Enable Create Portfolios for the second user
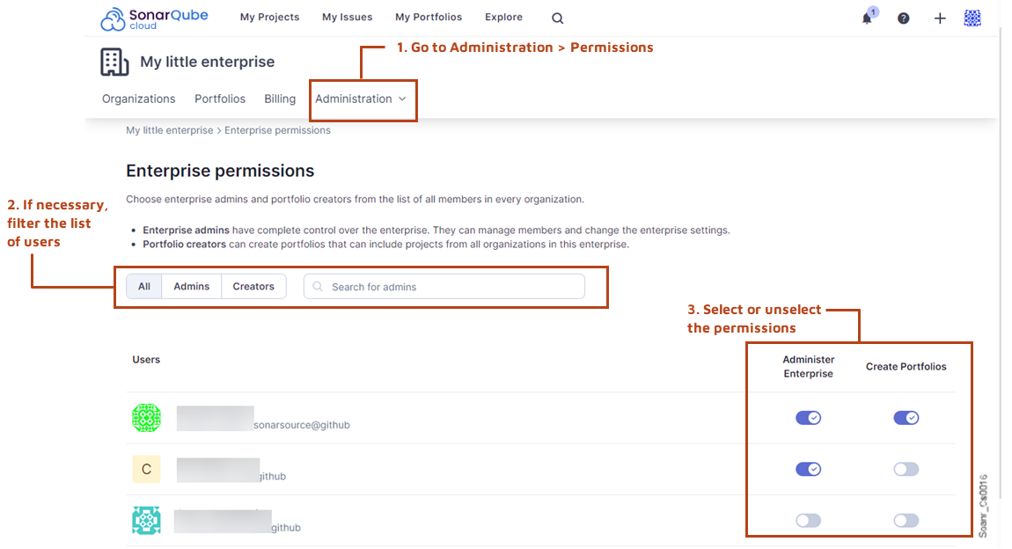This screenshot has width=1012, height=549. point(906,469)
